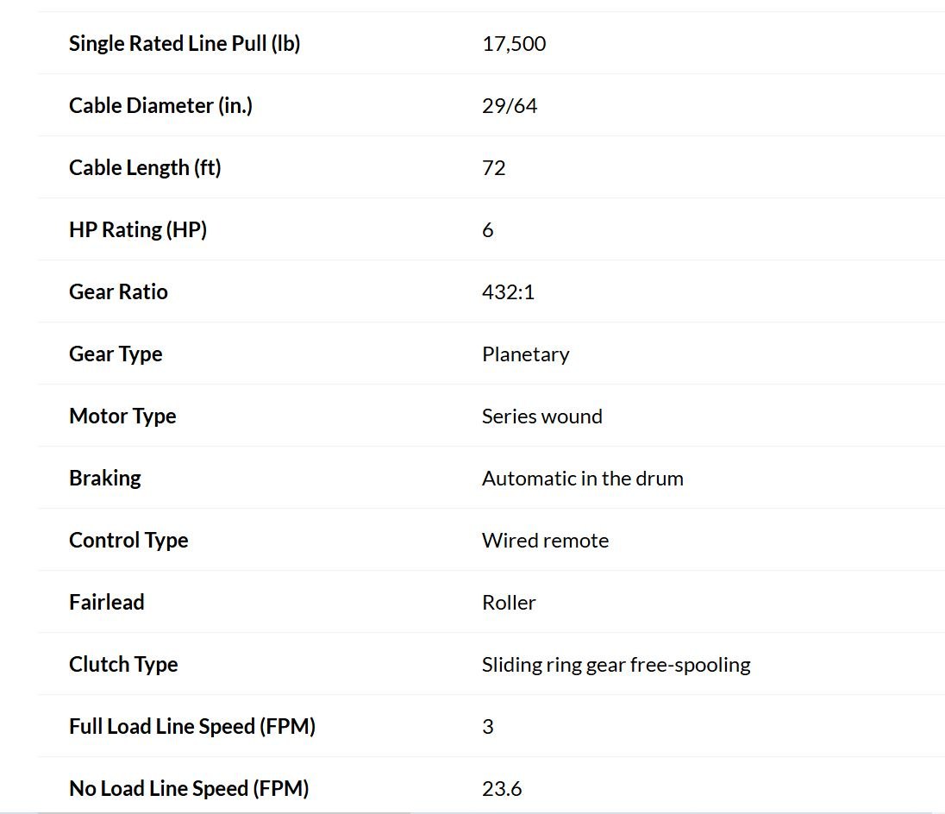Image resolution: width=945 pixels, height=814 pixels.
Task: Click the Automatic in the drum value
Action: tap(583, 479)
